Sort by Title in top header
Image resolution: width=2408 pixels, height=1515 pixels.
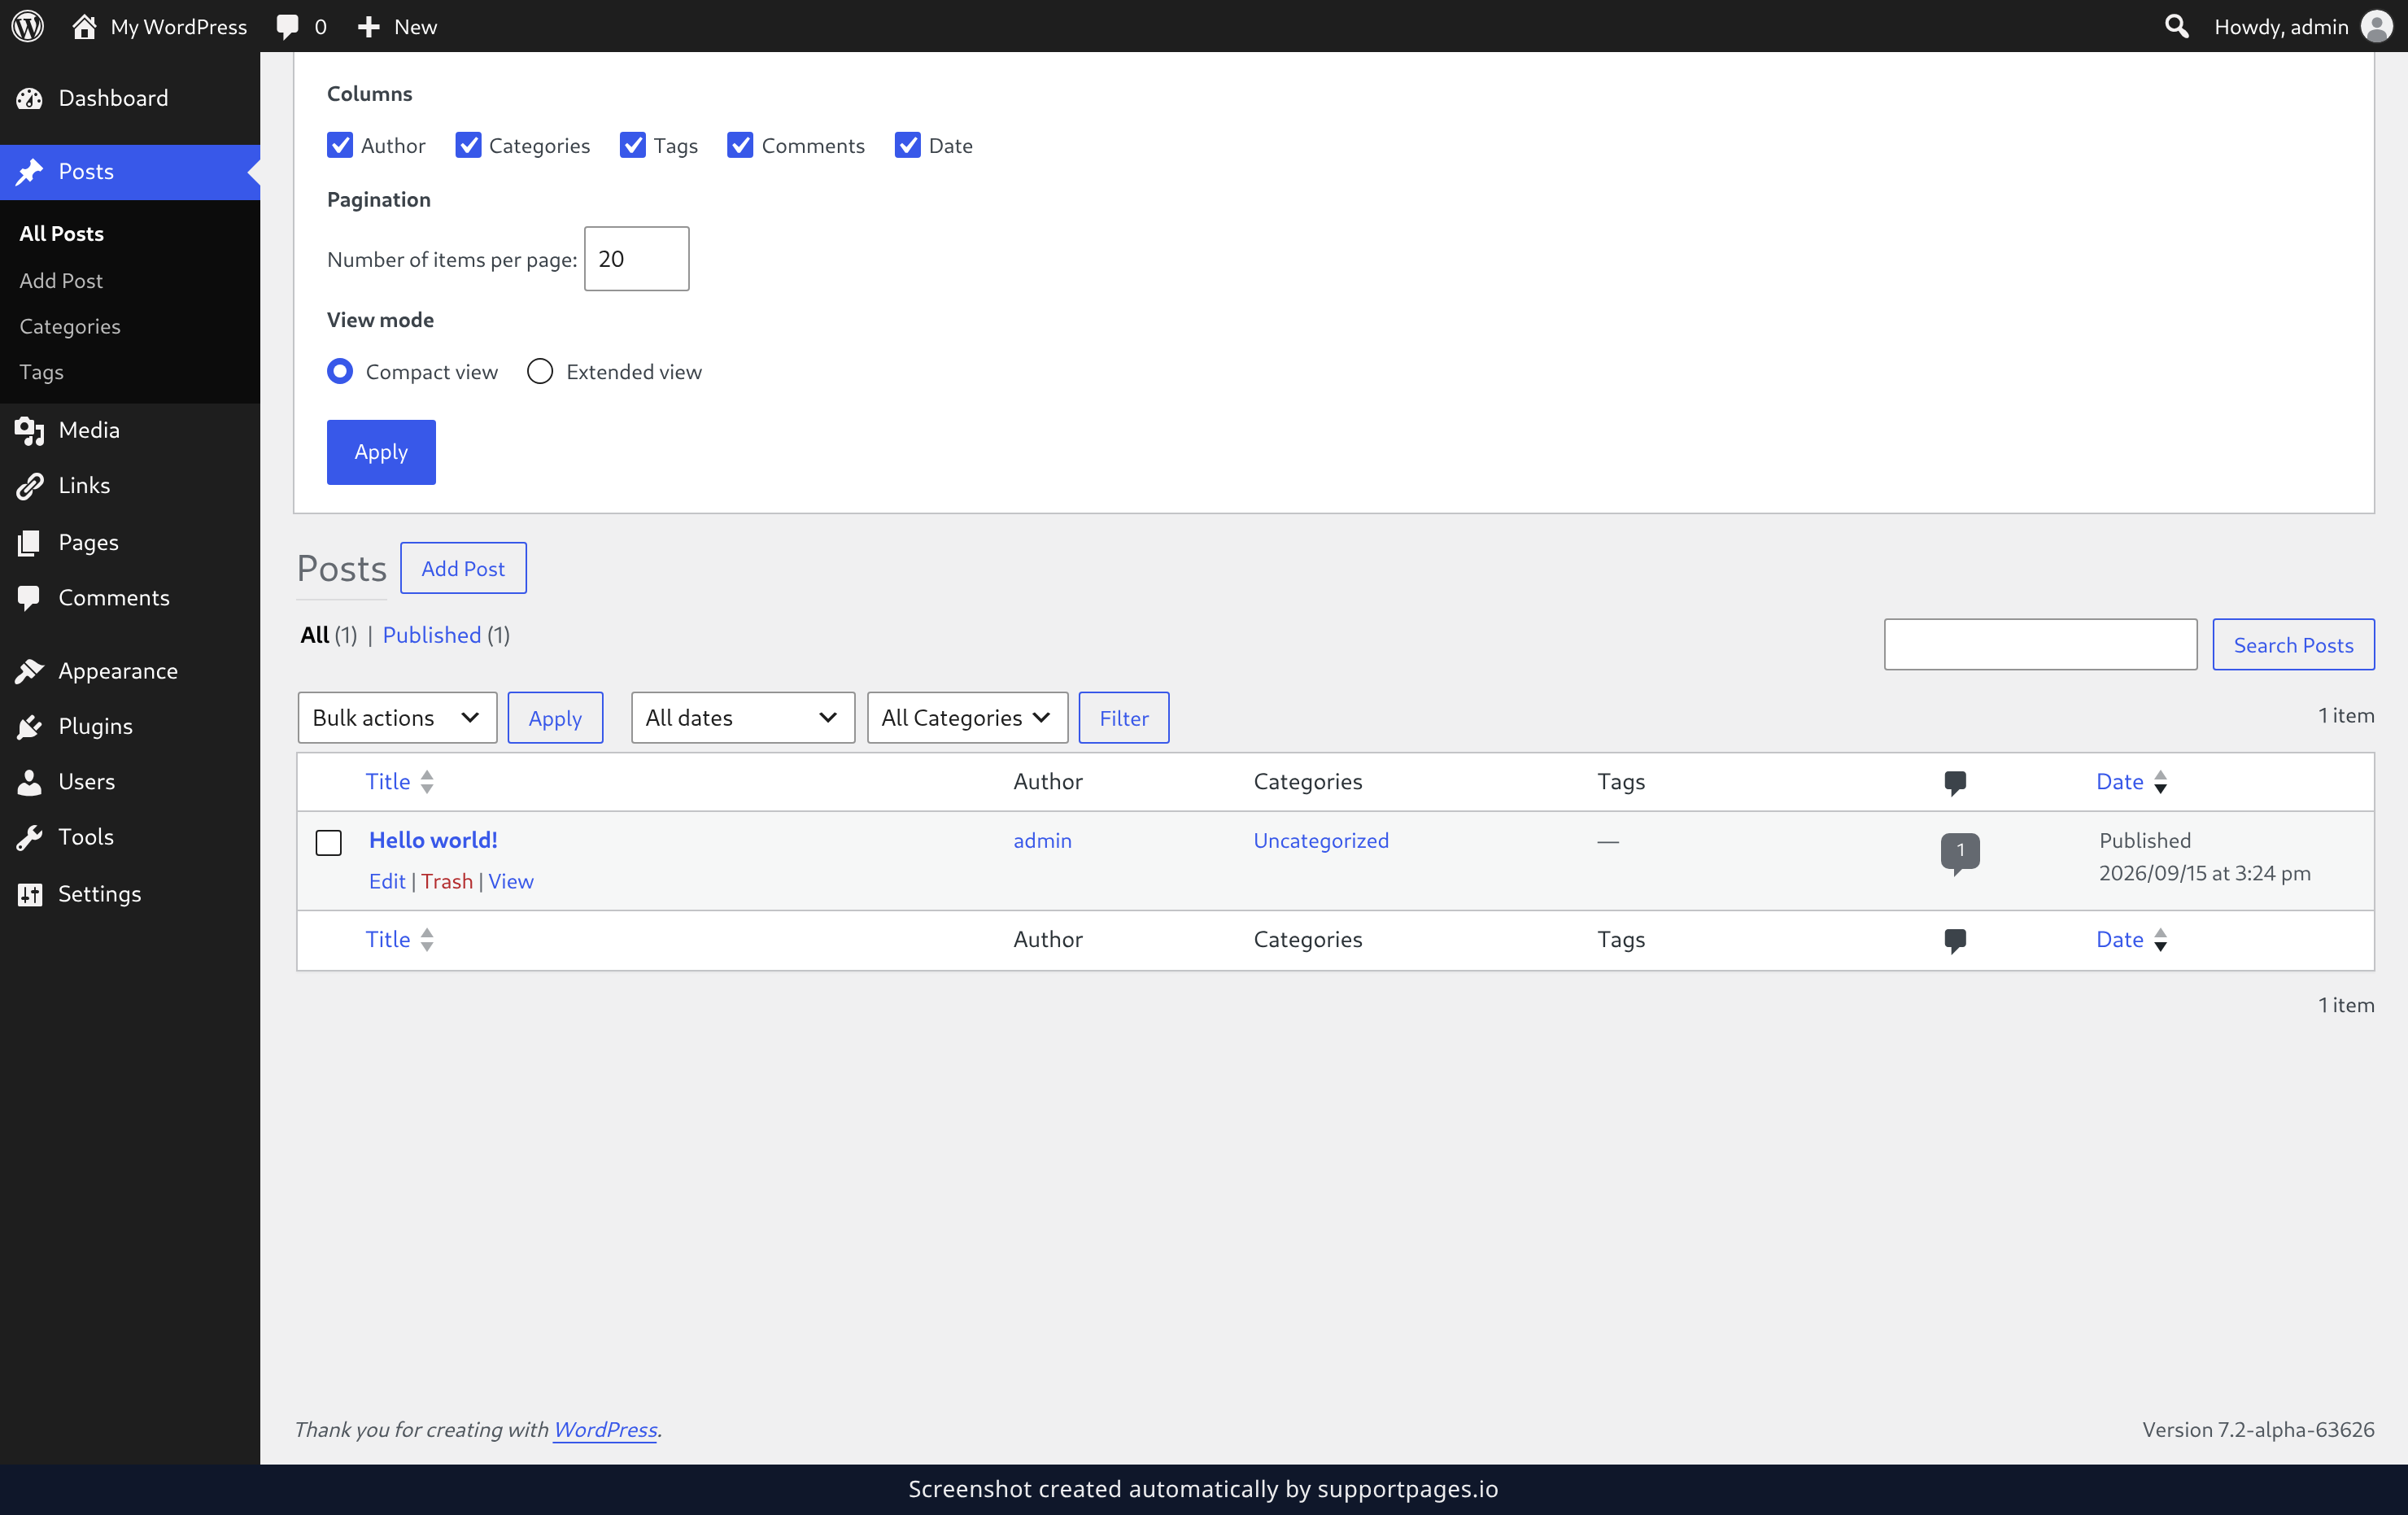click(x=399, y=782)
